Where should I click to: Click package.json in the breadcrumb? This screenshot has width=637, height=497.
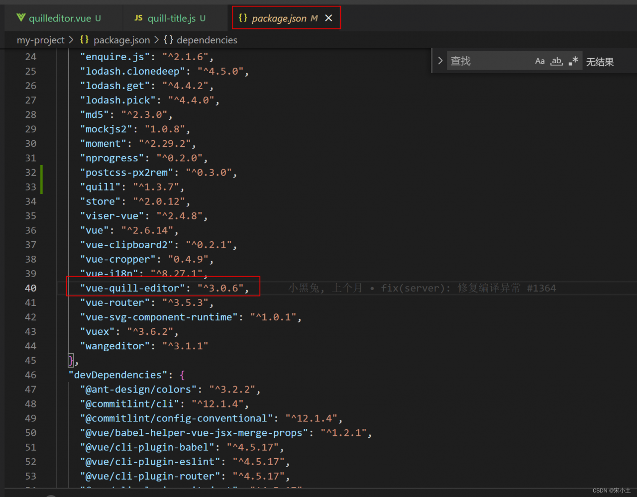pyautogui.click(x=121, y=40)
